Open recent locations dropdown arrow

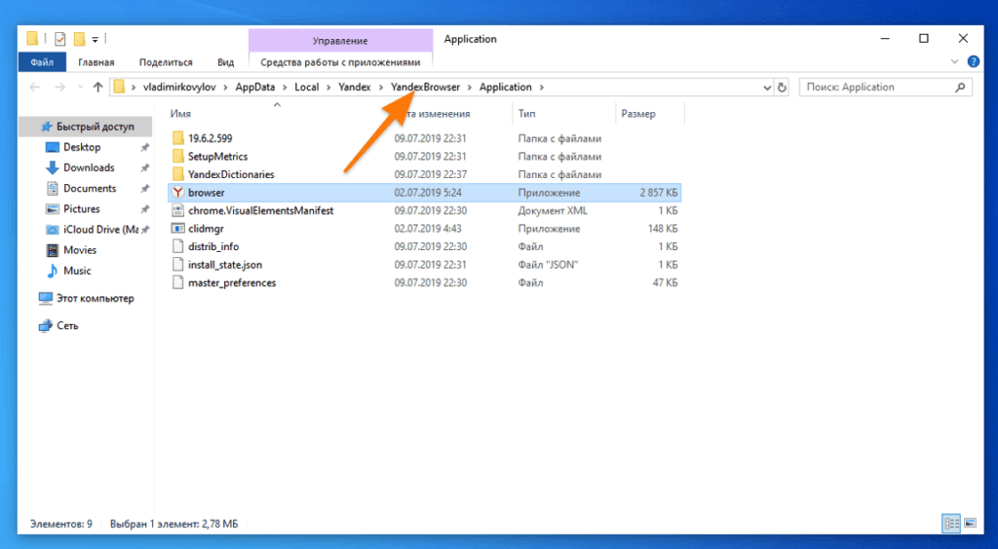click(80, 88)
